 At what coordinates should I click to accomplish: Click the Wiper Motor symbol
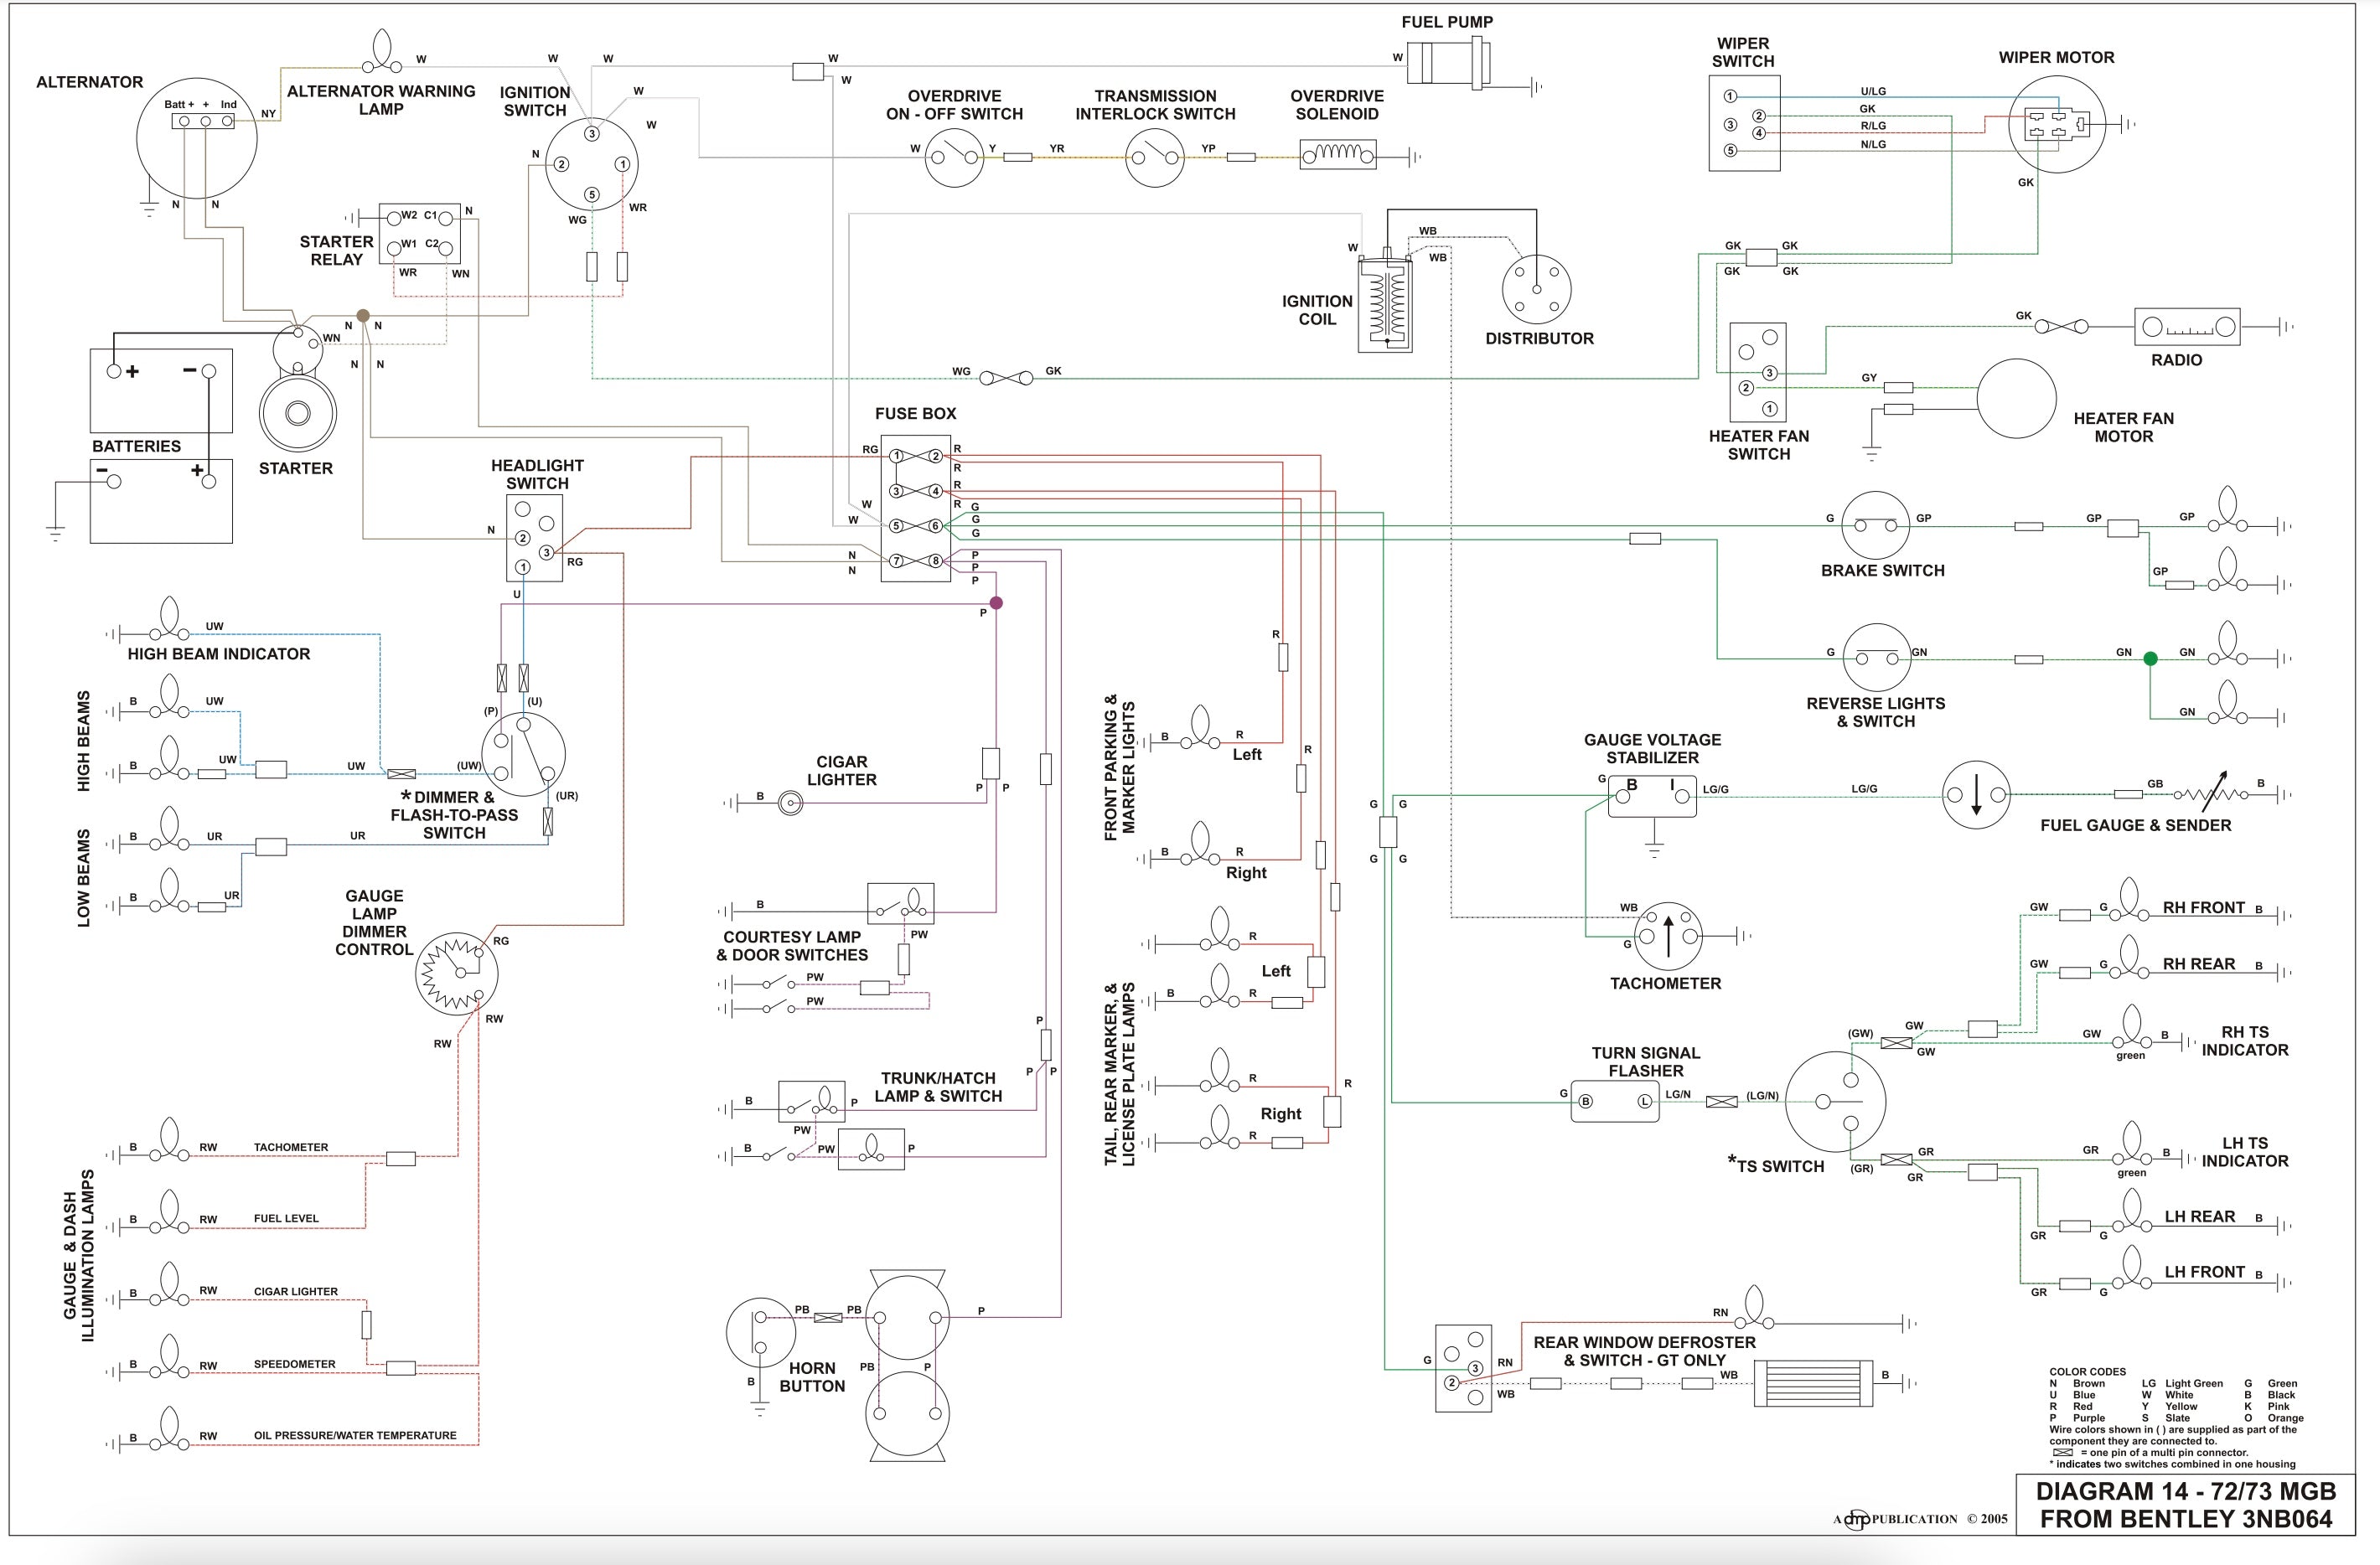click(x=2056, y=125)
